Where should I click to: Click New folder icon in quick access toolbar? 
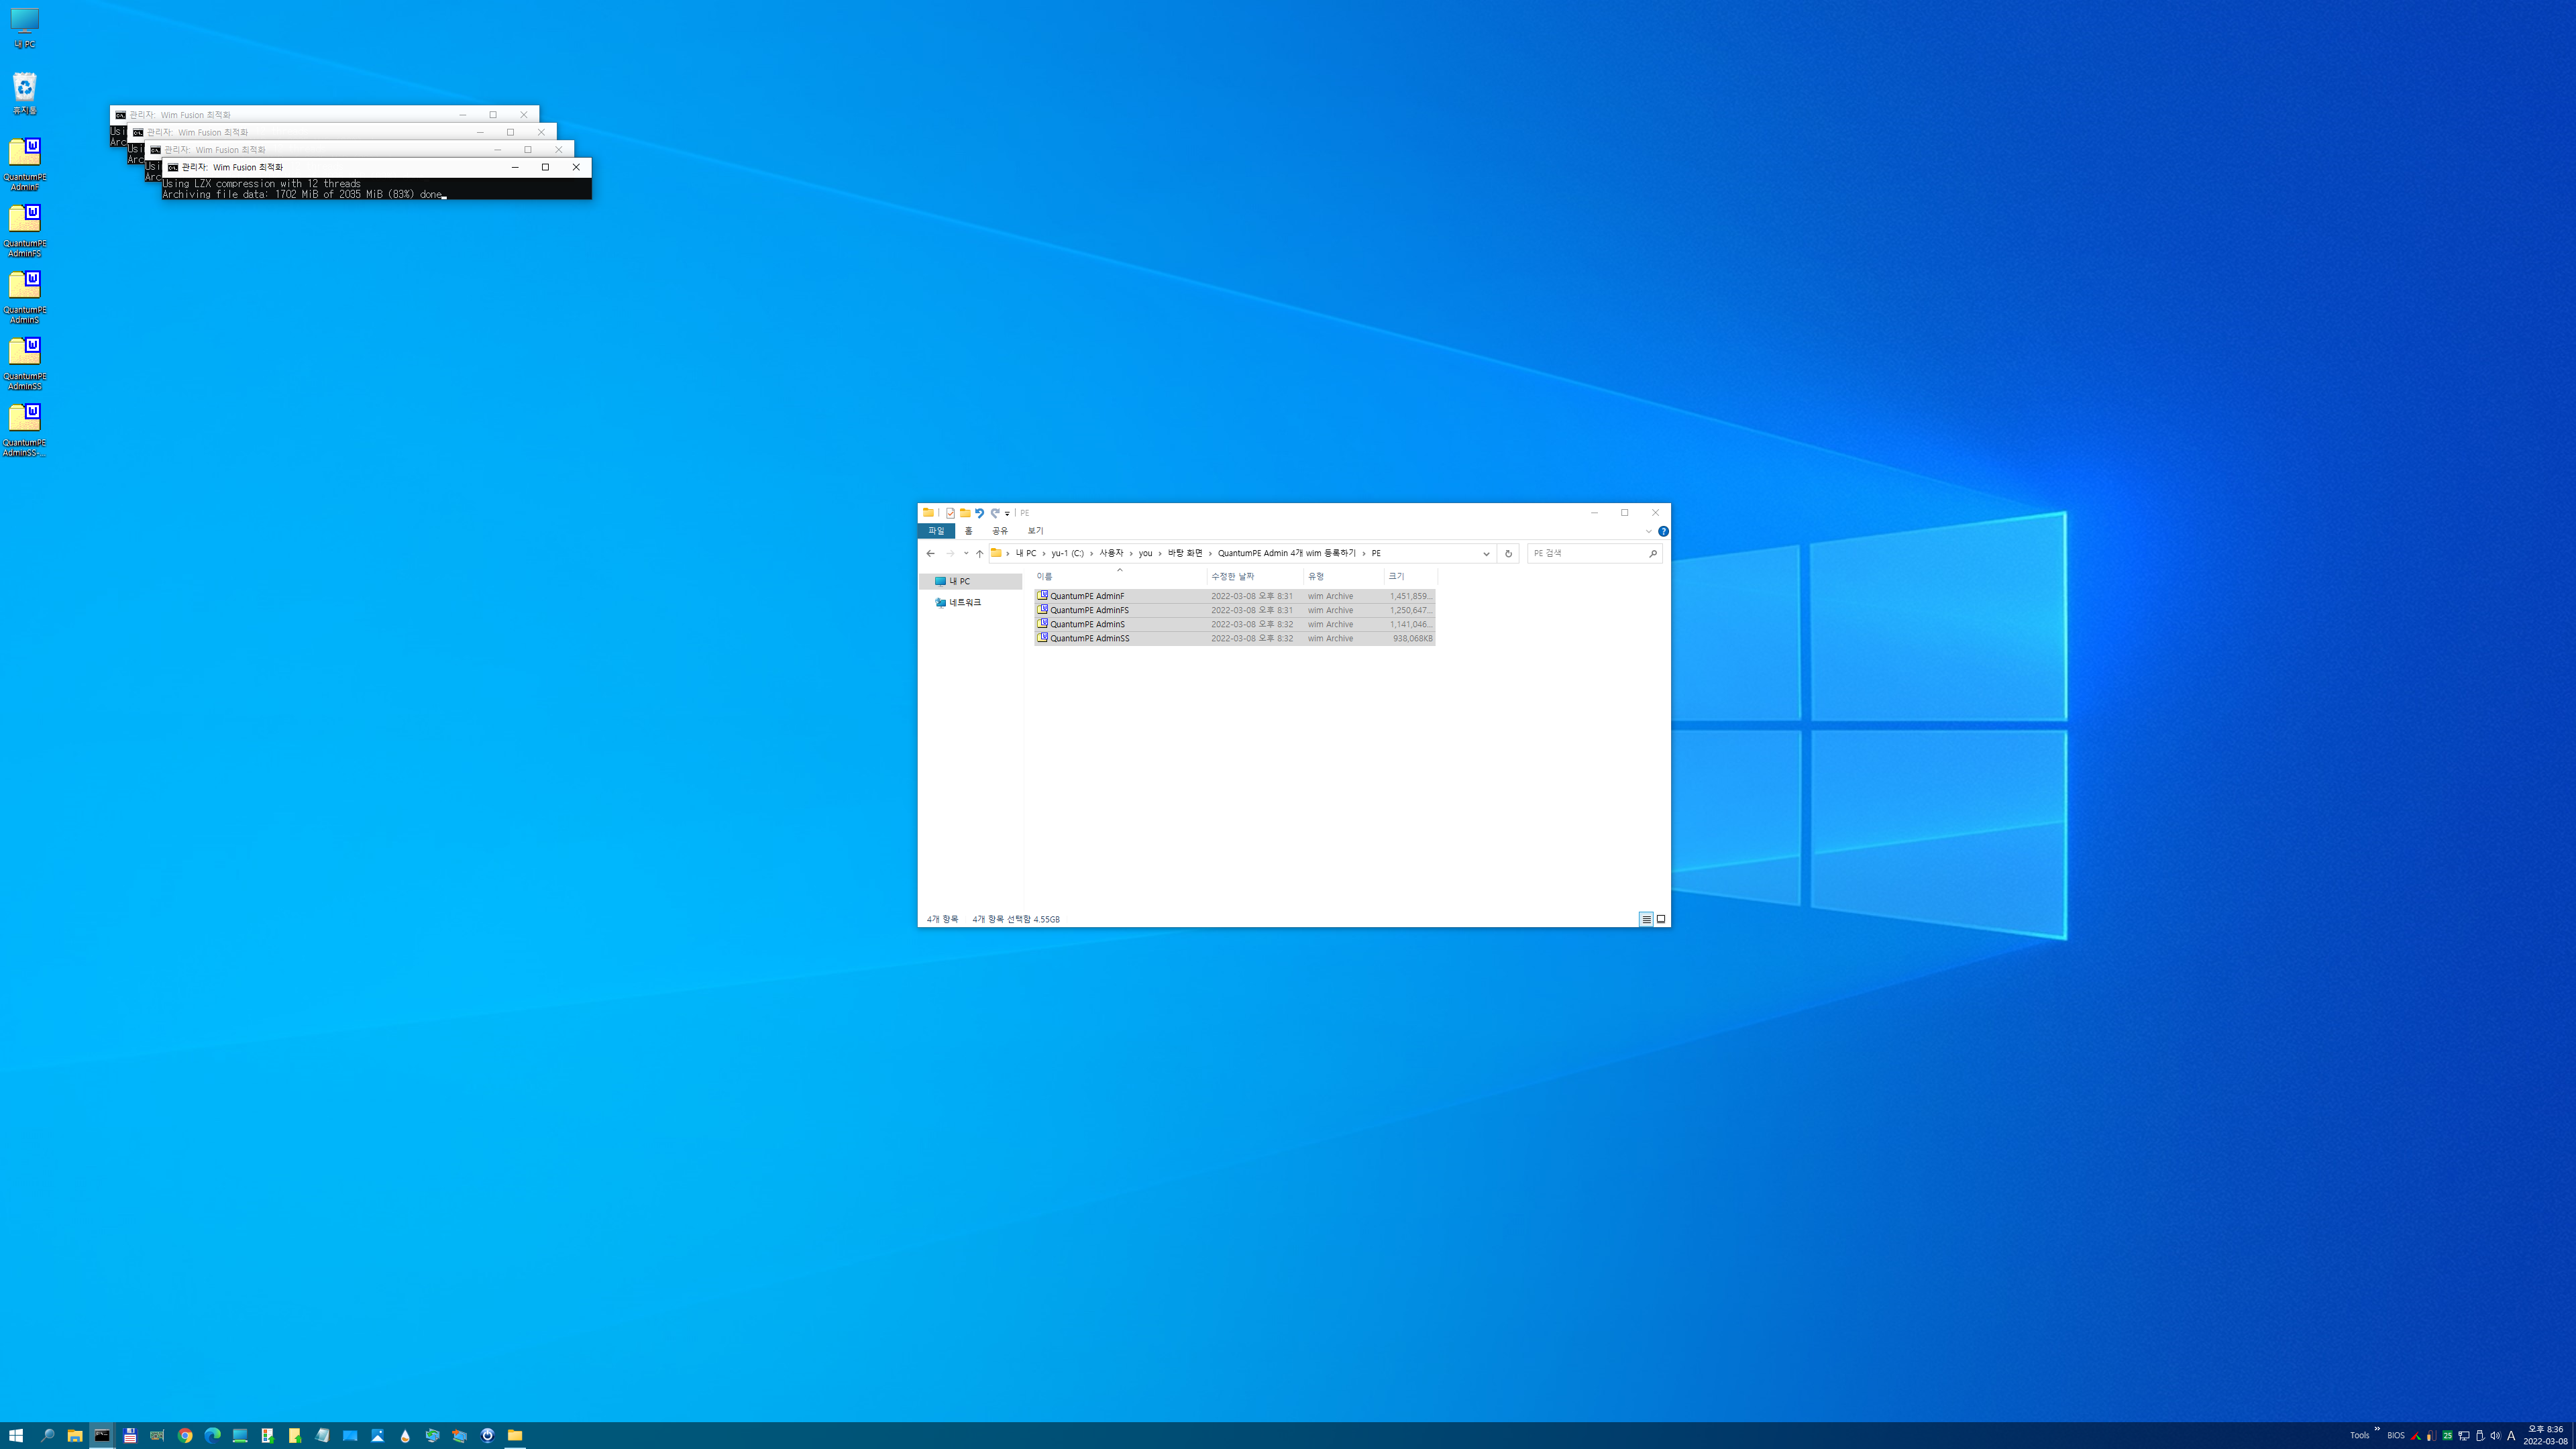coord(965,513)
